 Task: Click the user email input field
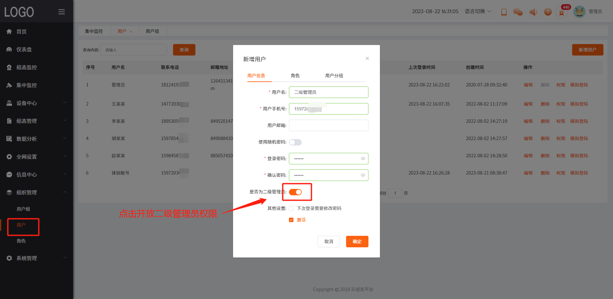[x=329, y=125]
